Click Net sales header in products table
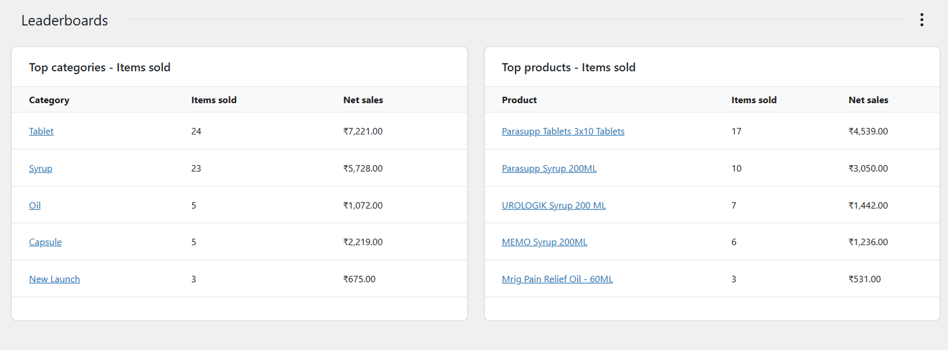Image resolution: width=948 pixels, height=350 pixels. (x=868, y=100)
